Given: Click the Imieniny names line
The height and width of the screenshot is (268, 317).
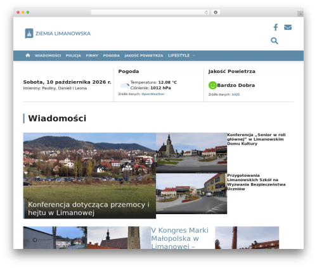Looking at the screenshot, I should click(x=55, y=88).
